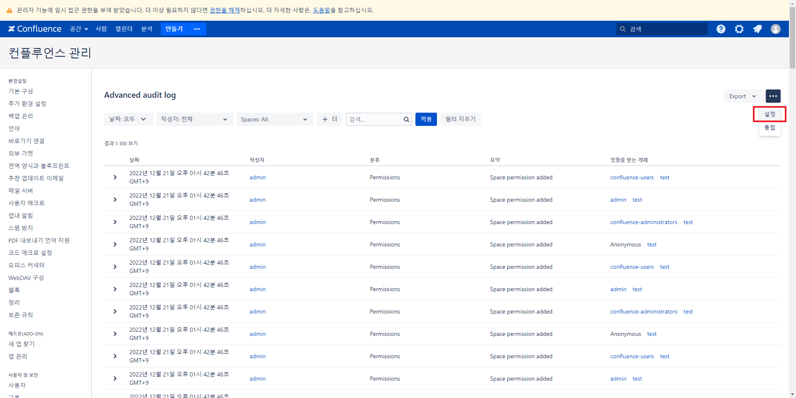The width and height of the screenshot is (796, 398).
Task: Expand the fifth audit log row
Action: (115, 267)
